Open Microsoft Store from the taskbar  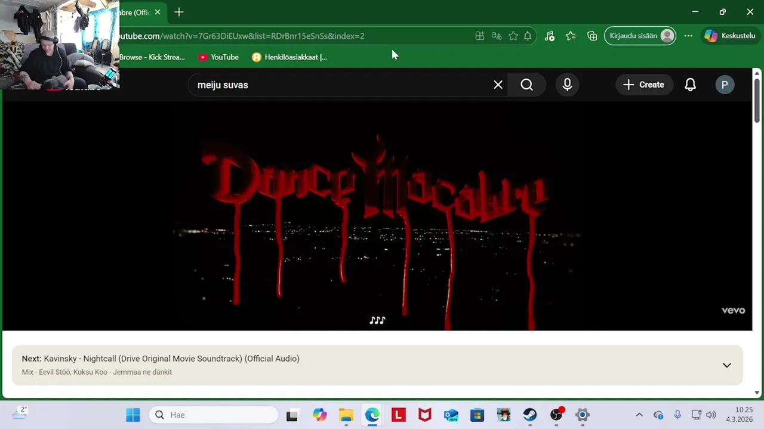point(478,415)
